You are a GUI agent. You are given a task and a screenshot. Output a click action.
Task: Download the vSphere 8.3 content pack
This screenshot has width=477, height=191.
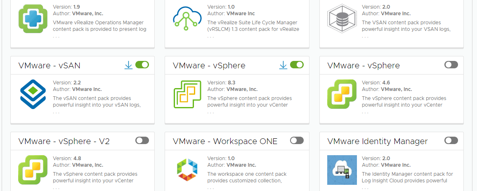point(283,65)
